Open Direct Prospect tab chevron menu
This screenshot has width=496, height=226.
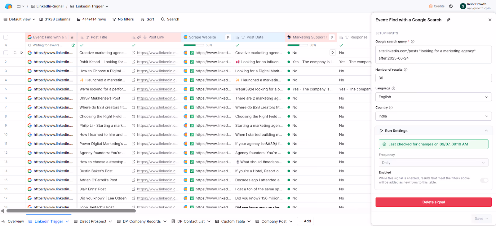coord(110,221)
